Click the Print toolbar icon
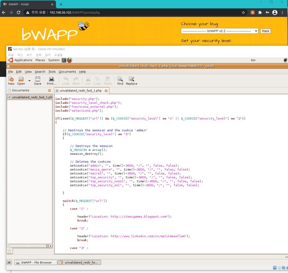Screen dimensions: 288x273 click(x=51, y=81)
